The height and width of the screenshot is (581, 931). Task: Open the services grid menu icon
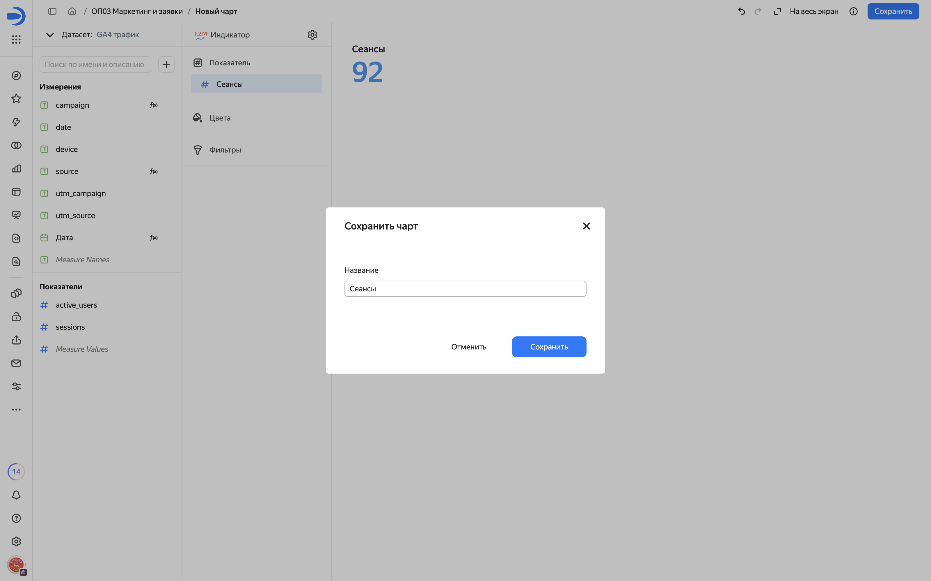click(x=16, y=39)
